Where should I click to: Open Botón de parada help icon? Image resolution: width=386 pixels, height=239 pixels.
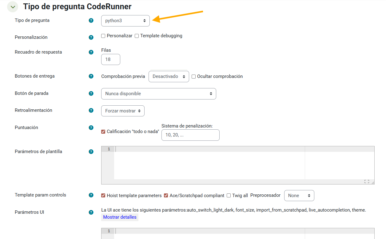point(91,93)
